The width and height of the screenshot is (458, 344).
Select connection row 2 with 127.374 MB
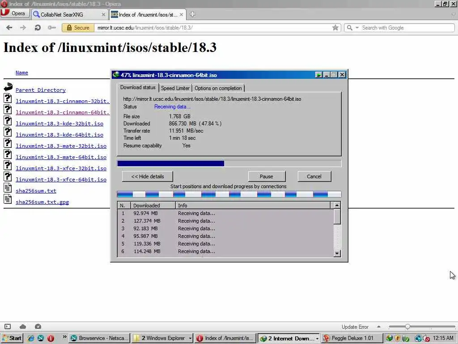tap(225, 221)
